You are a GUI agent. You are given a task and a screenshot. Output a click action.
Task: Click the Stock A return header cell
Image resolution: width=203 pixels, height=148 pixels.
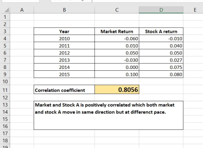click(x=161, y=31)
